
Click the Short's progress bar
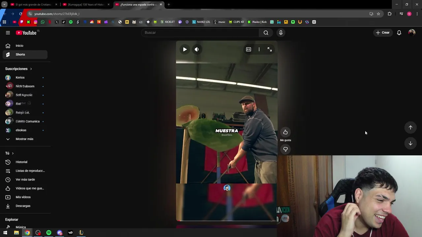(227, 221)
